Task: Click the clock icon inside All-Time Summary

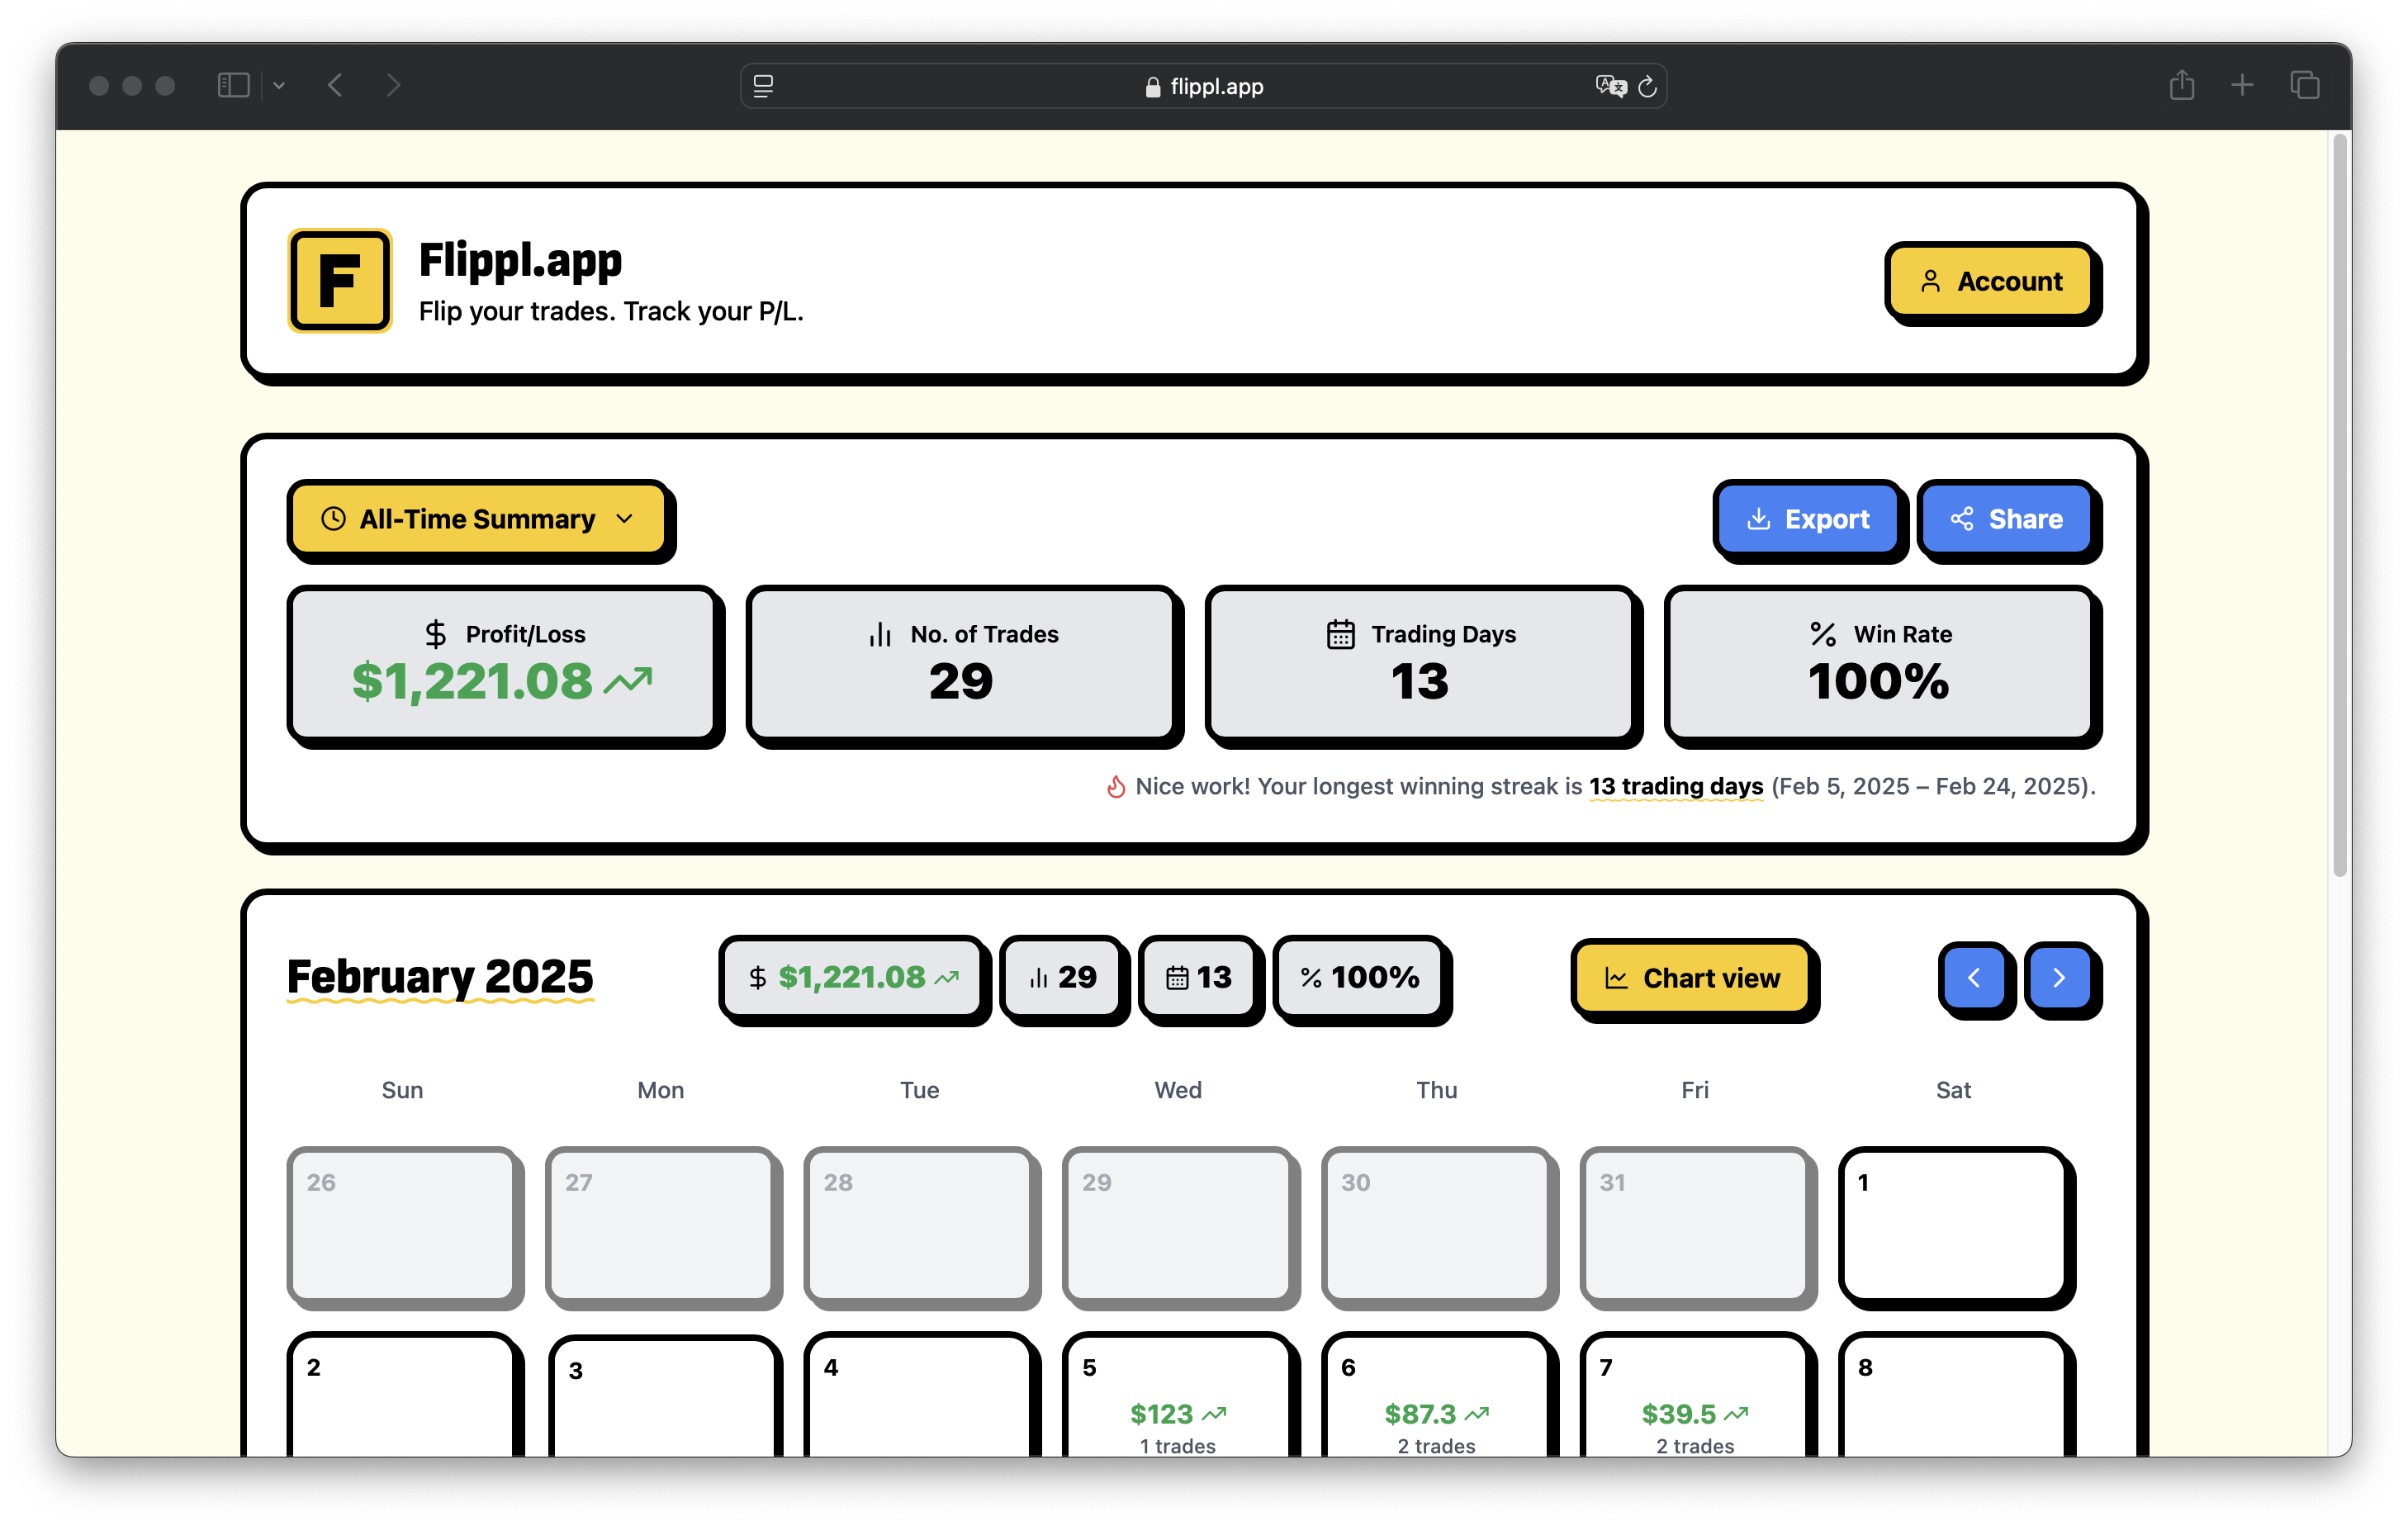Action: click(333, 518)
